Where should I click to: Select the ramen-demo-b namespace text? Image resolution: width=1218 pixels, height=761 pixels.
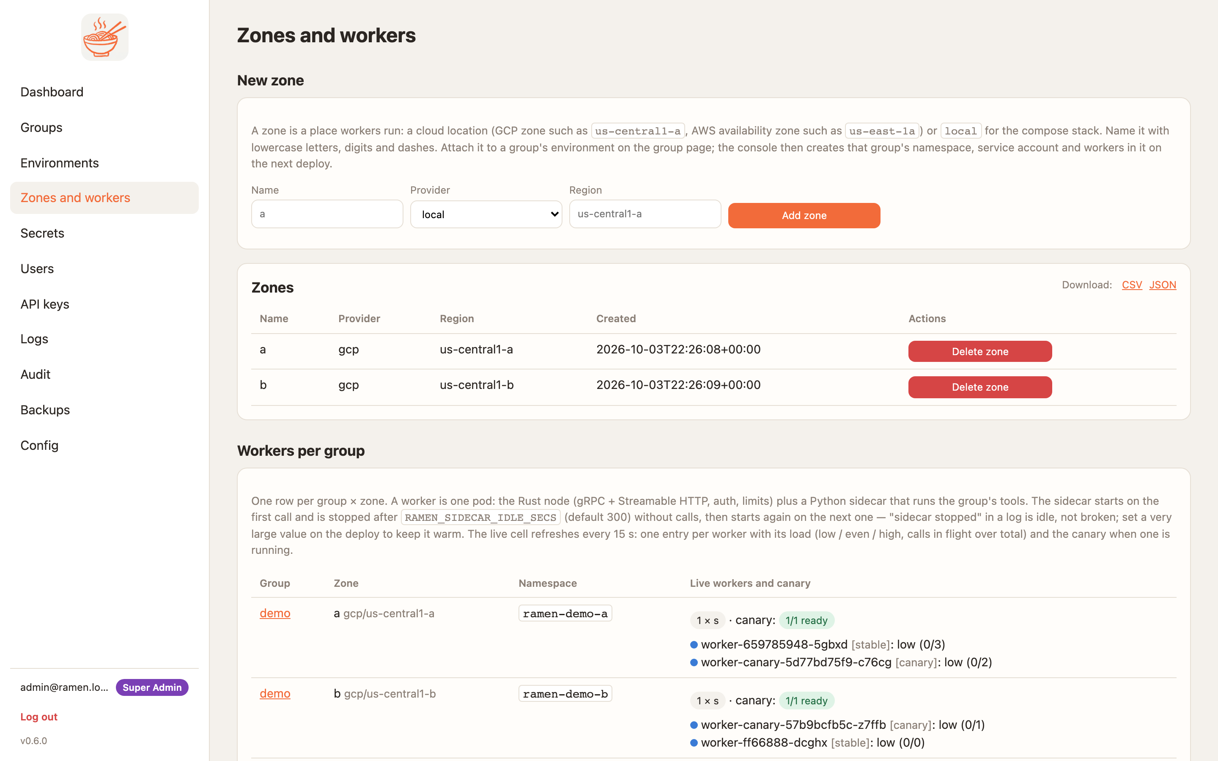pos(565,693)
